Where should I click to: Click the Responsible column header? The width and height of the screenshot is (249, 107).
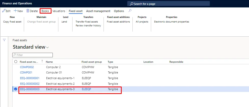(176, 62)
